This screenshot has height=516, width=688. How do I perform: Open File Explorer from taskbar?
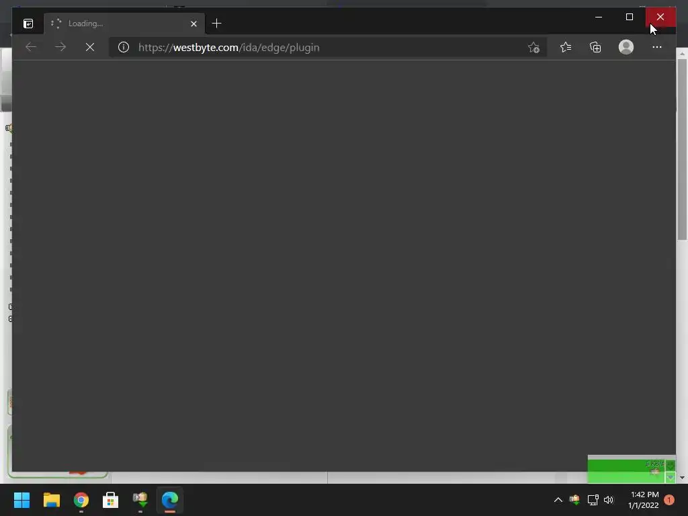pos(51,500)
